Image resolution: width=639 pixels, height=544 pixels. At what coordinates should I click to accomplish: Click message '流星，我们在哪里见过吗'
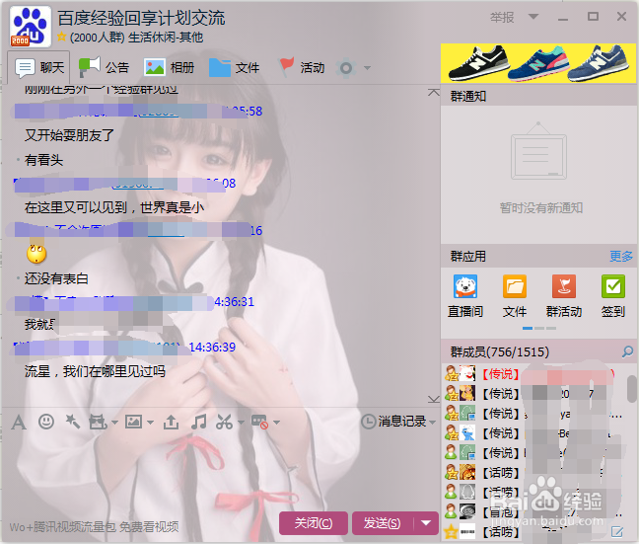pyautogui.click(x=95, y=371)
